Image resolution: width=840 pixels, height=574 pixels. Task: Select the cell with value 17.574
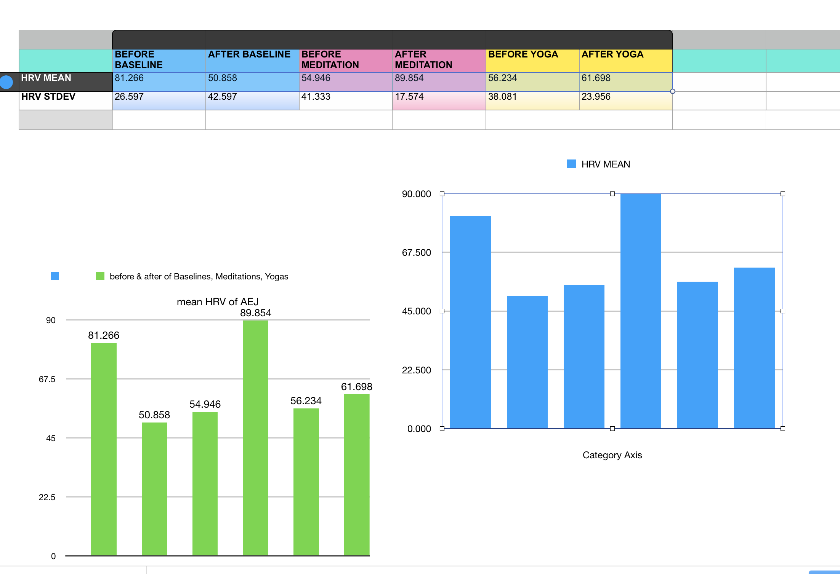[x=439, y=100]
